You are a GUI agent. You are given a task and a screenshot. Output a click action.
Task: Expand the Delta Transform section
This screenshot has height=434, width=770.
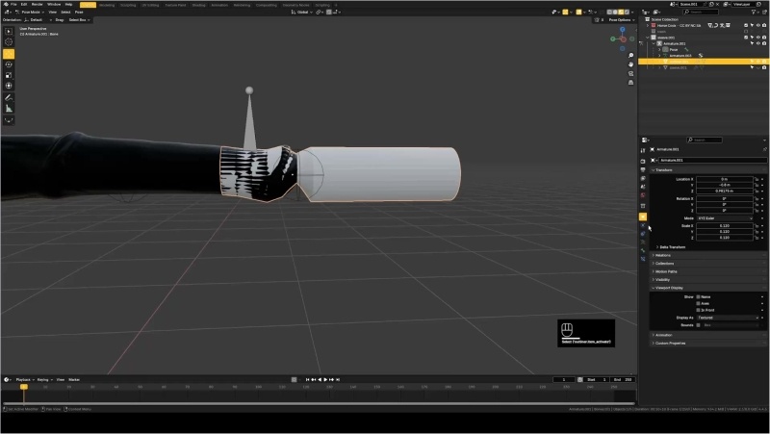[x=673, y=246]
